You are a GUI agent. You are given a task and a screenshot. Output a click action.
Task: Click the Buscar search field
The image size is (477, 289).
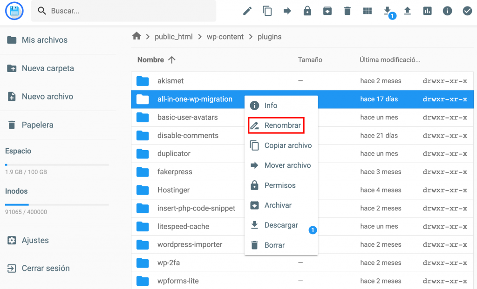pos(123,10)
